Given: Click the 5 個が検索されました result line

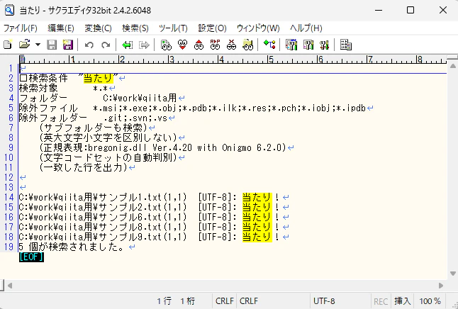Looking at the screenshot, I should click(72, 247).
